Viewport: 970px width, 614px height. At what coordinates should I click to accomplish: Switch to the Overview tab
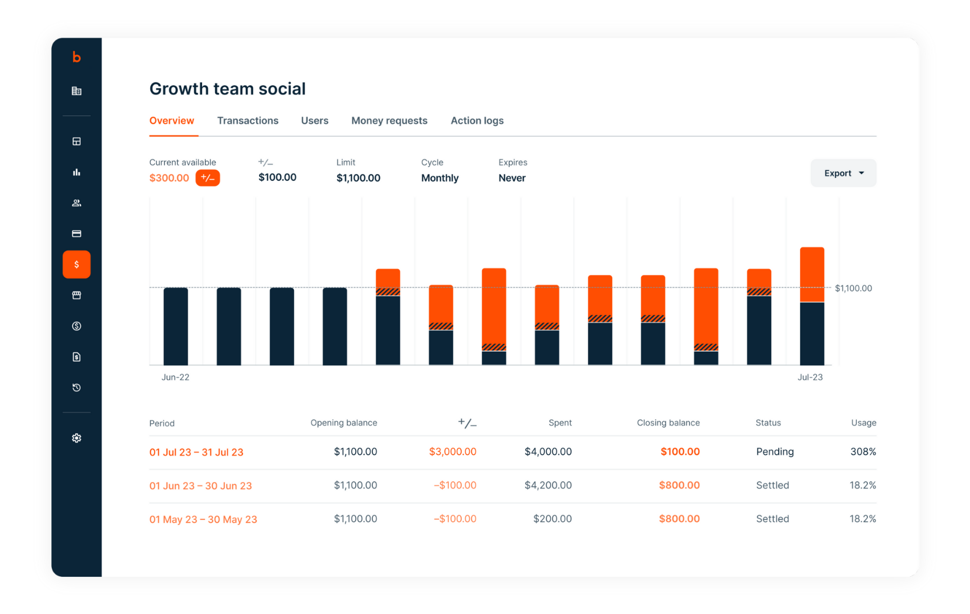[171, 121]
